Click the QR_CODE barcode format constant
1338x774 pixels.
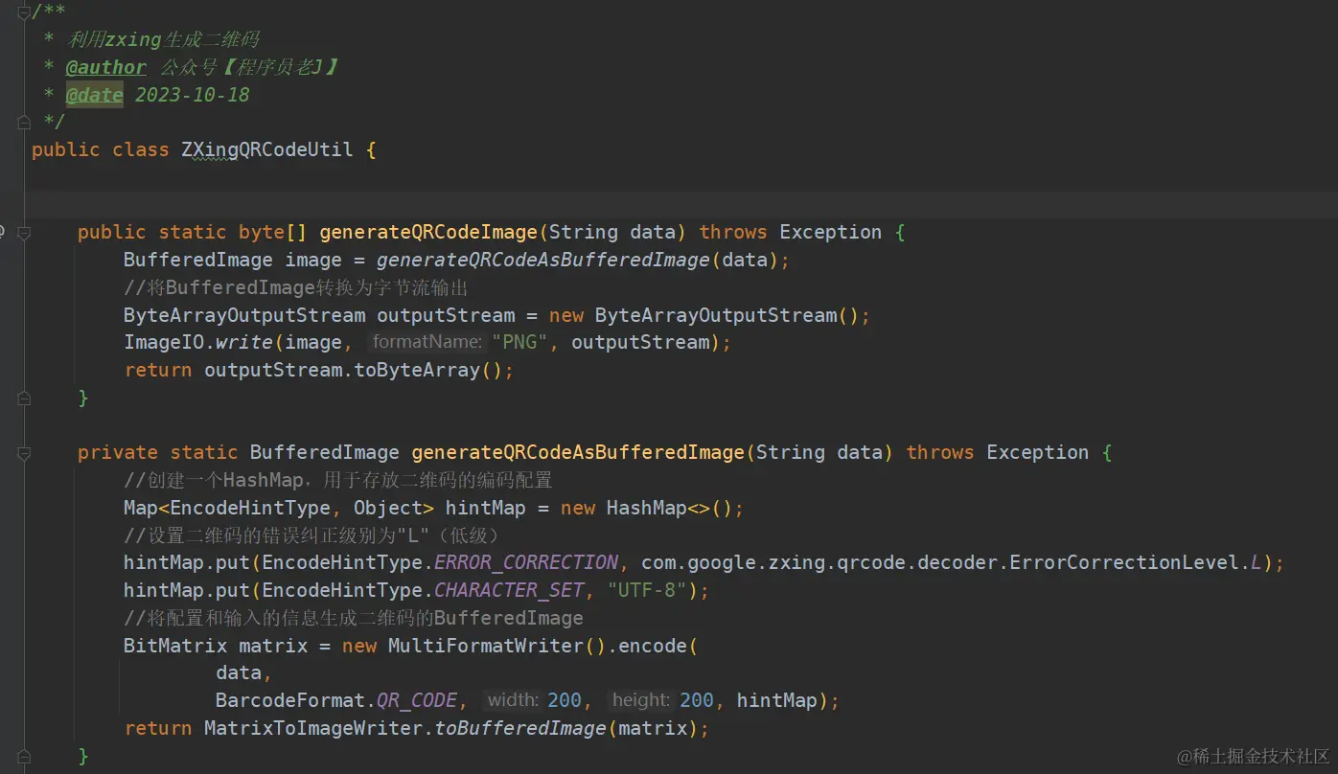click(x=417, y=700)
